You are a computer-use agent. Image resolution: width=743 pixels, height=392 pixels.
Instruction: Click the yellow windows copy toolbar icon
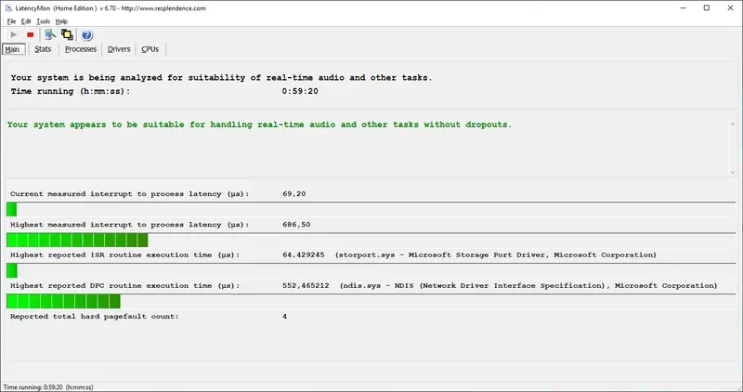(67, 34)
